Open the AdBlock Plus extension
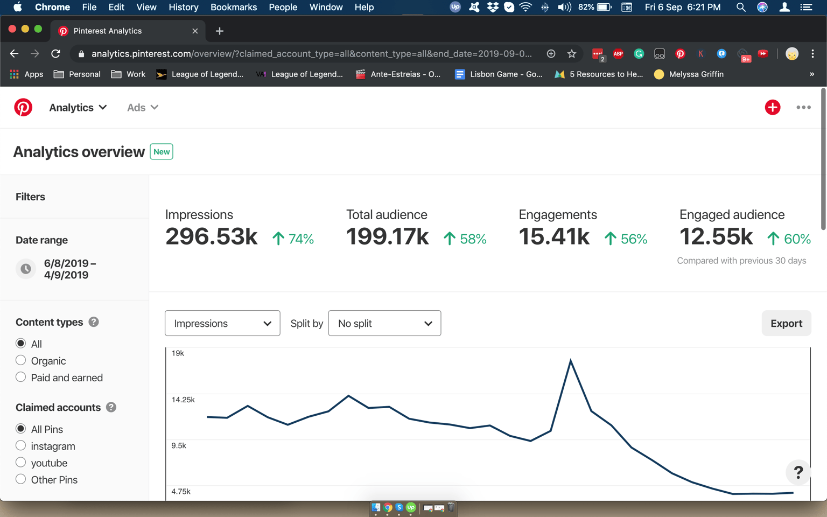 (618, 53)
